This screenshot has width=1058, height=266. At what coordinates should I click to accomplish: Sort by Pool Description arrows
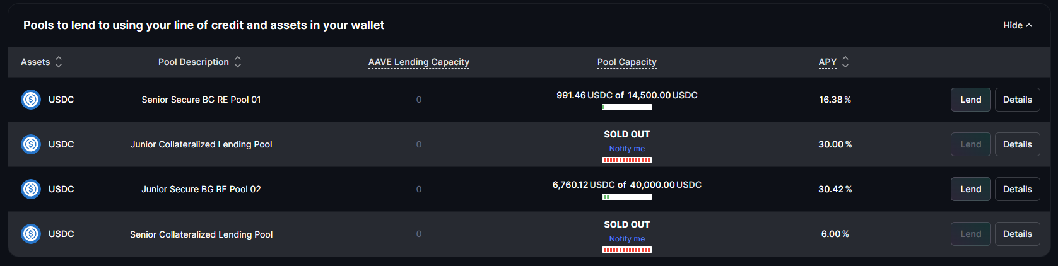click(x=238, y=62)
